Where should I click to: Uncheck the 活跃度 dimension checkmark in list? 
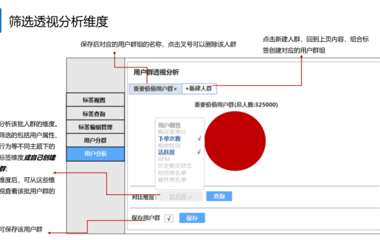click(199, 152)
